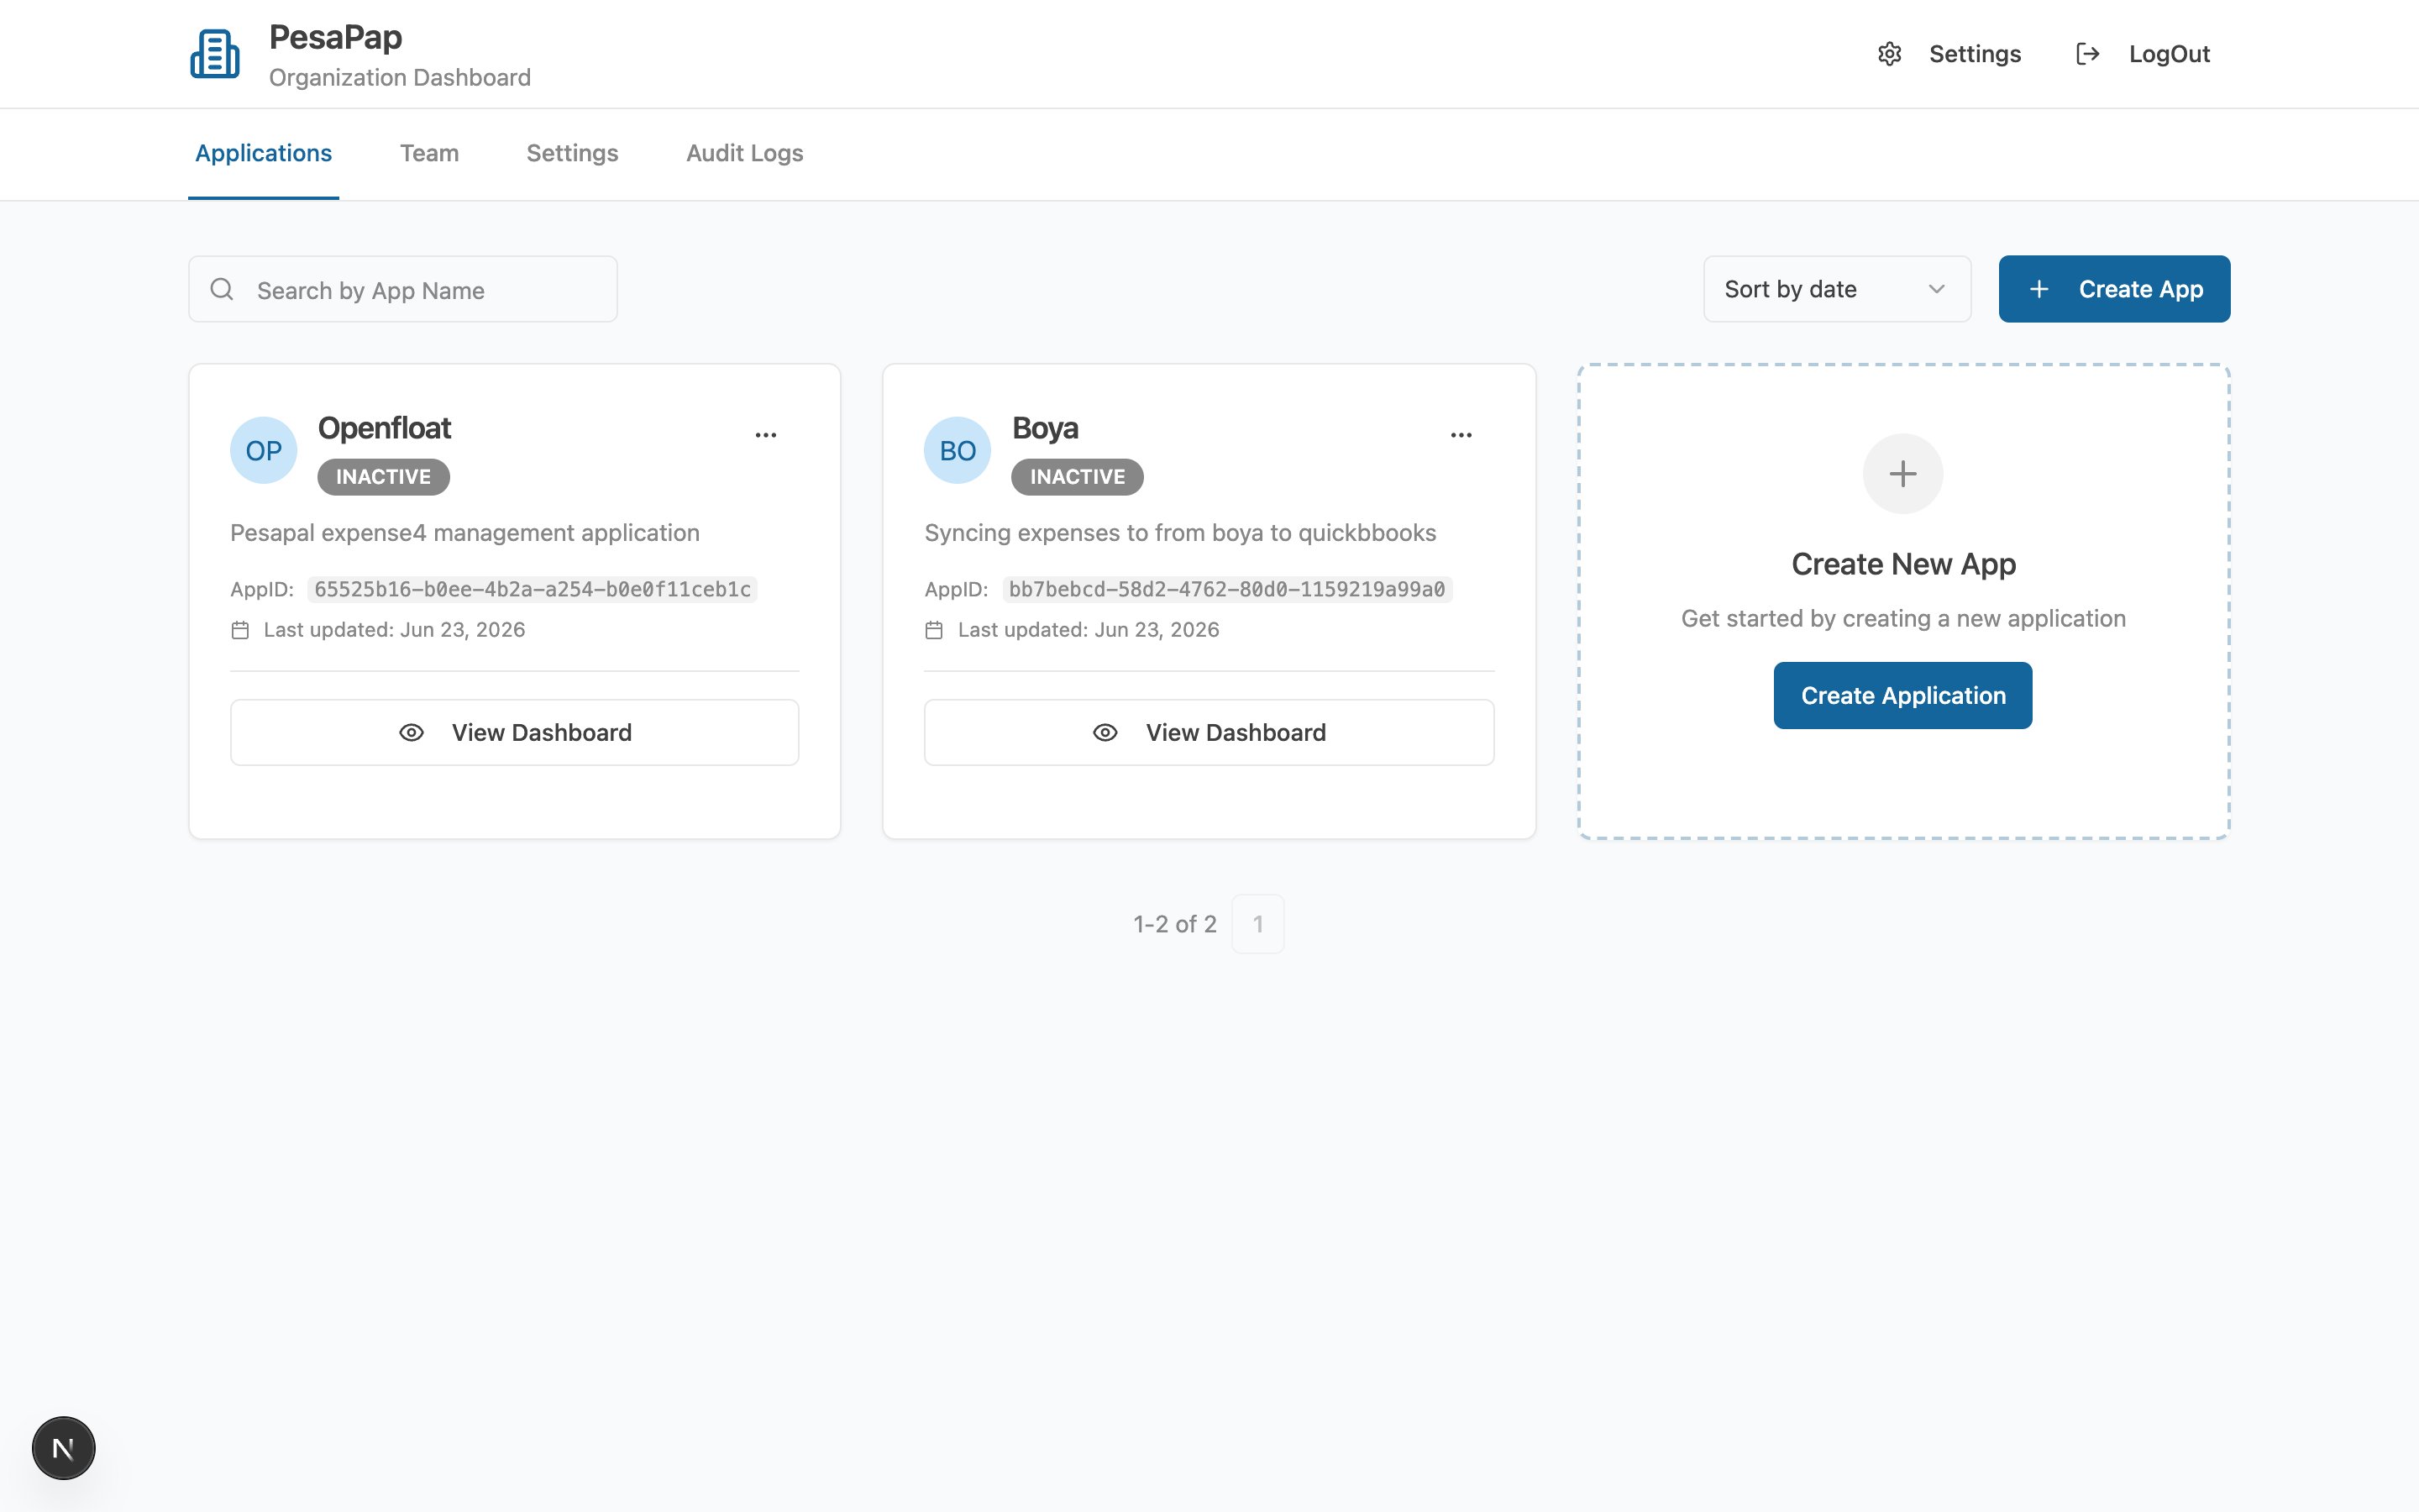Click the PesaPap building logo icon
The height and width of the screenshot is (1512, 2419).
[x=215, y=53]
